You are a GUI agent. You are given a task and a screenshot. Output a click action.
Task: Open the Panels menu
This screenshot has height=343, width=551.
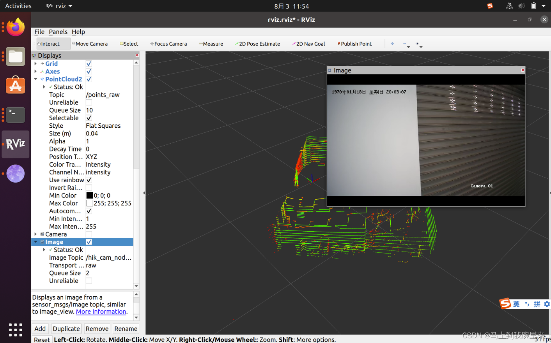tap(58, 32)
